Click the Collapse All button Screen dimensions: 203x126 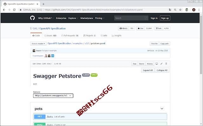162,70
